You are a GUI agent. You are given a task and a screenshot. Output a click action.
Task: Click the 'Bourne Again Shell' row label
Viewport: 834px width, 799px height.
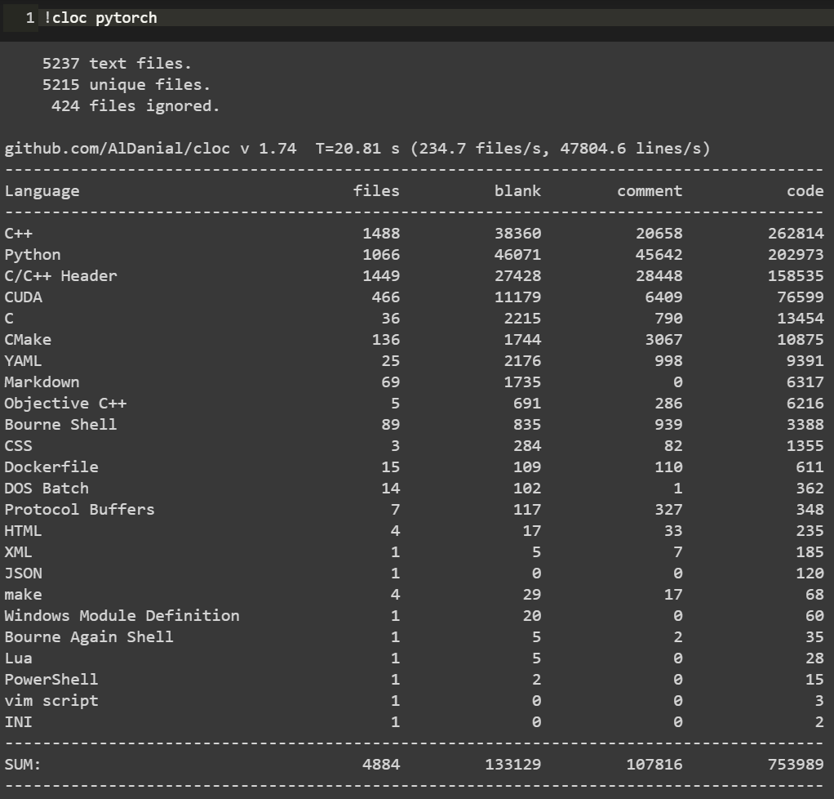pyautogui.click(x=89, y=637)
